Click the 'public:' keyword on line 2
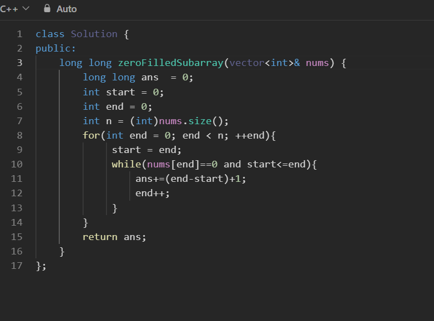The width and height of the screenshot is (434, 321). (x=55, y=49)
